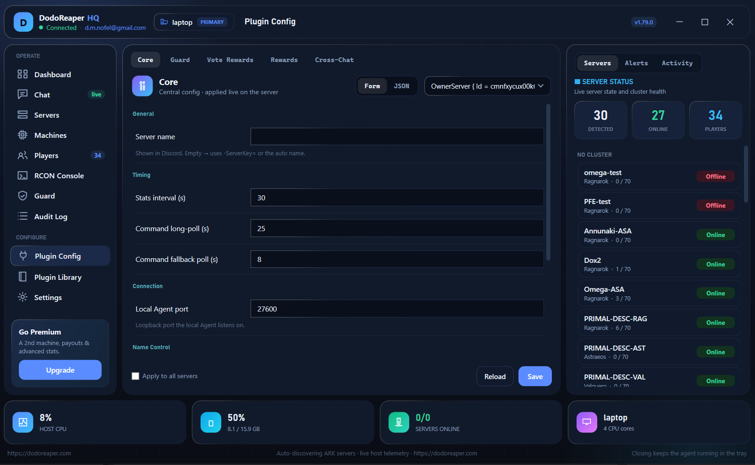Open the Activity tab
Viewport: 755px width, 465px height.
(677, 63)
